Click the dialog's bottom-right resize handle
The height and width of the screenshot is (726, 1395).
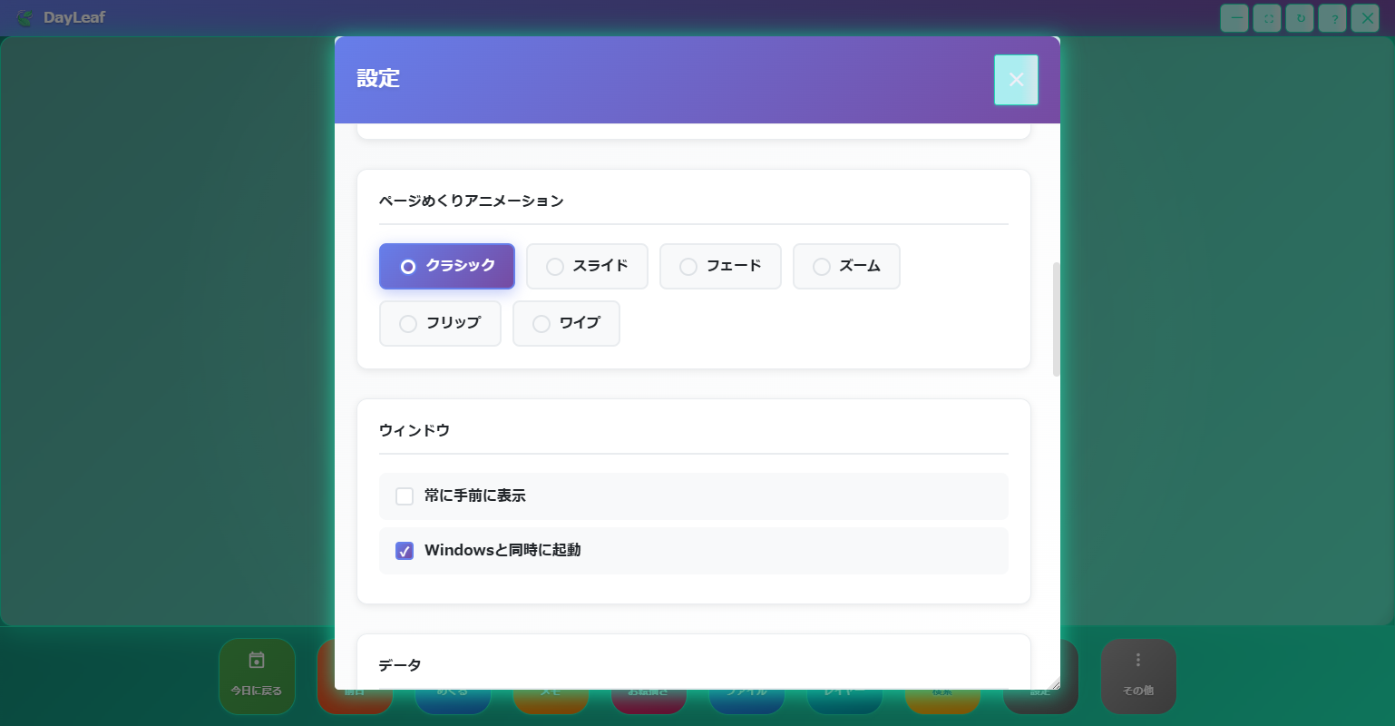(x=1054, y=684)
